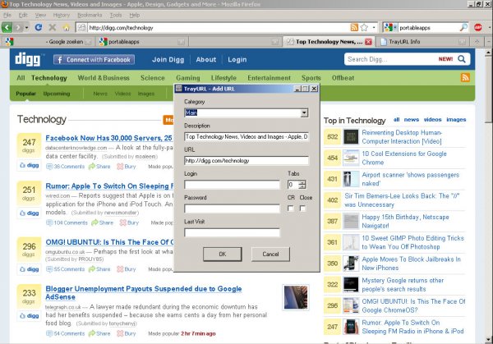493x344 pixels.
Task: Close the Top Technology News tab
Action: point(368,42)
